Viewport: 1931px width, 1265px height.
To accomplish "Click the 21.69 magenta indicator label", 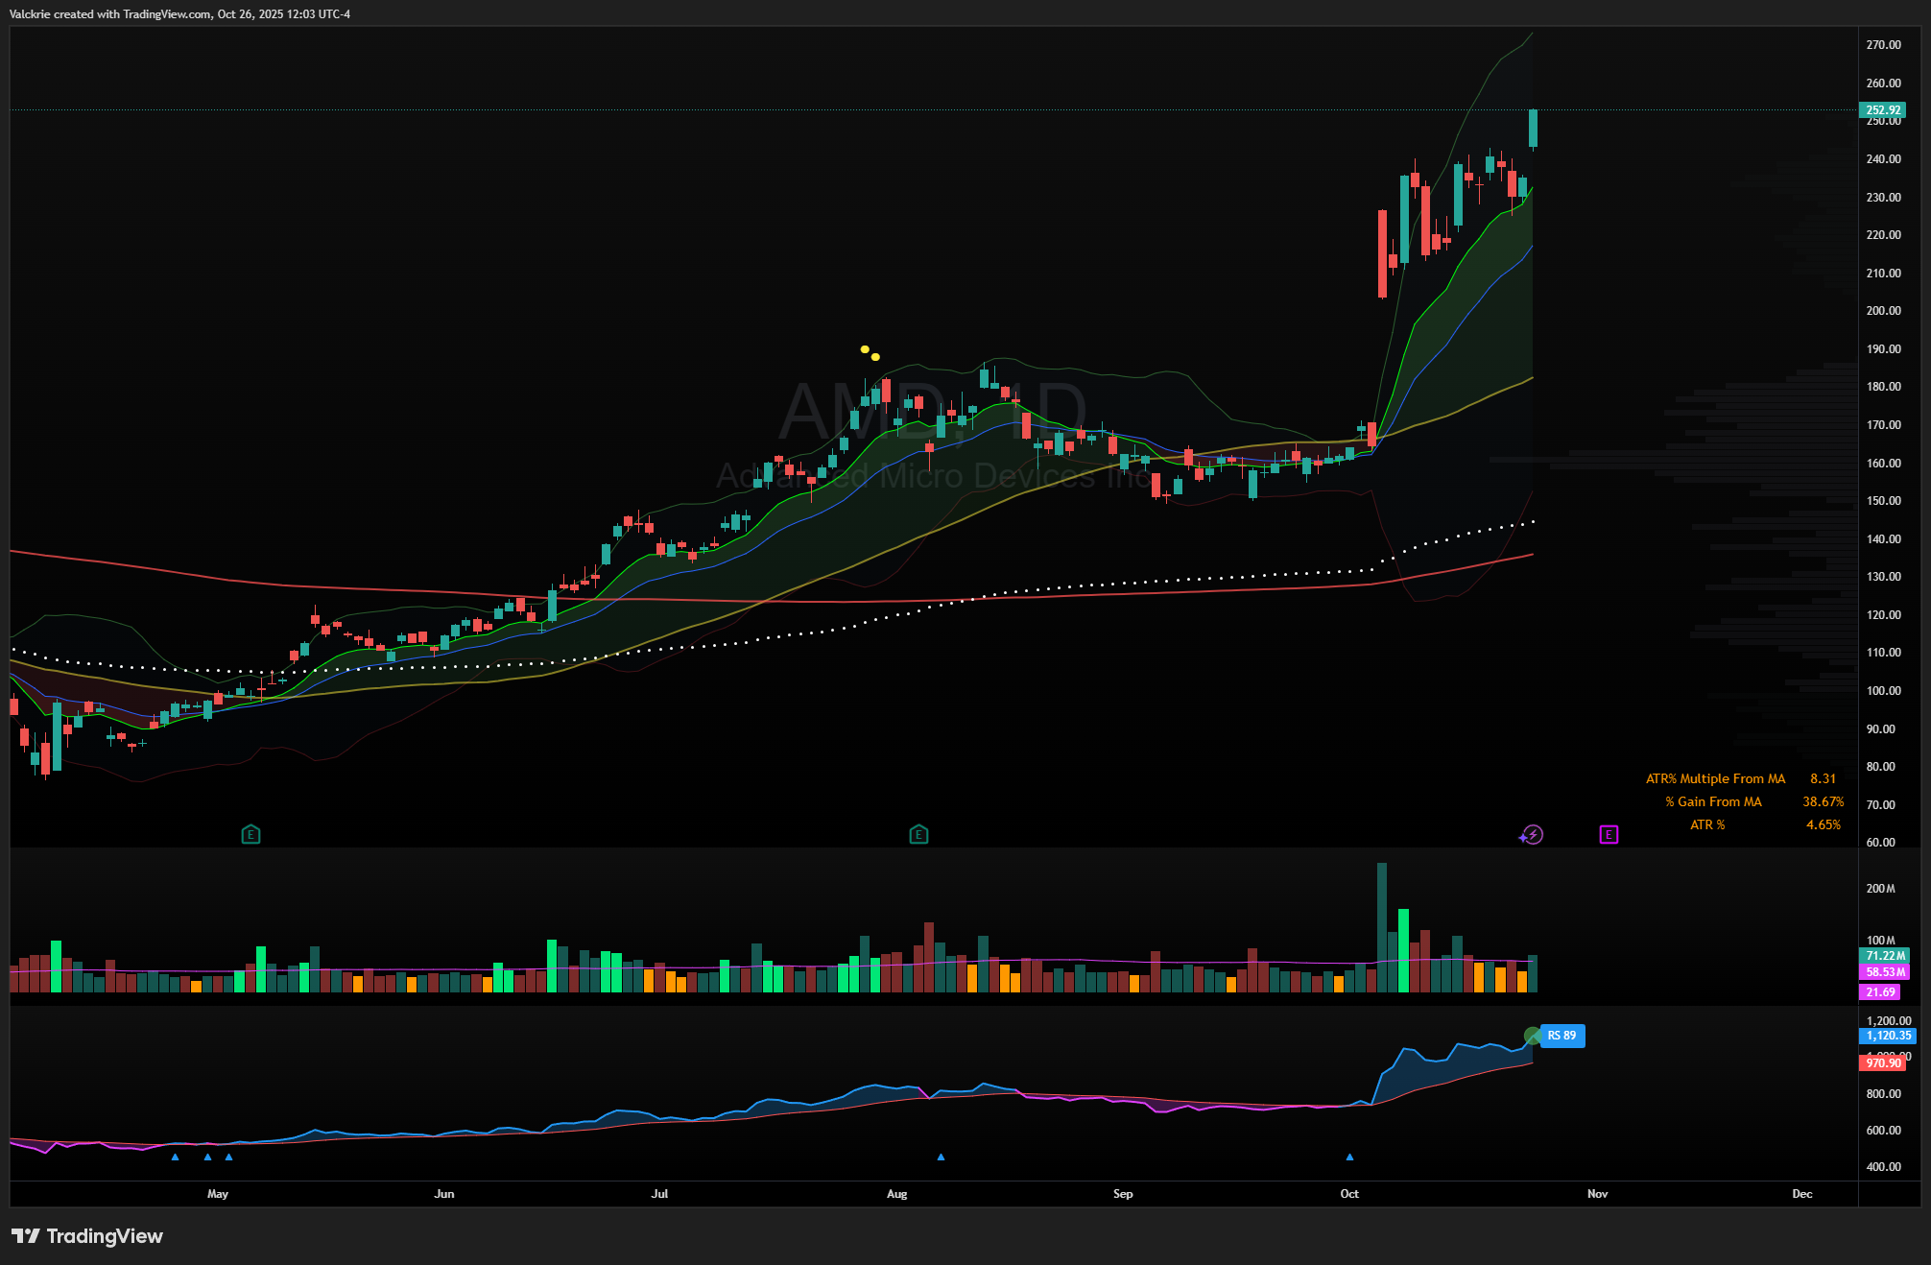I will pyautogui.click(x=1879, y=992).
